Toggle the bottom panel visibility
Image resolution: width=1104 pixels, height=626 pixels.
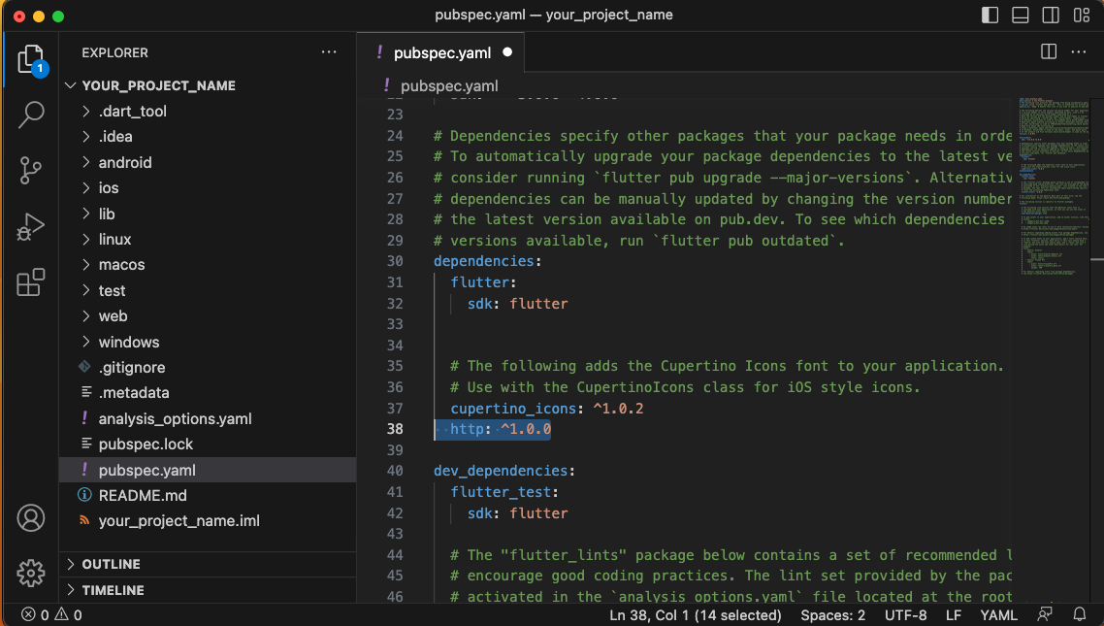tap(1021, 15)
